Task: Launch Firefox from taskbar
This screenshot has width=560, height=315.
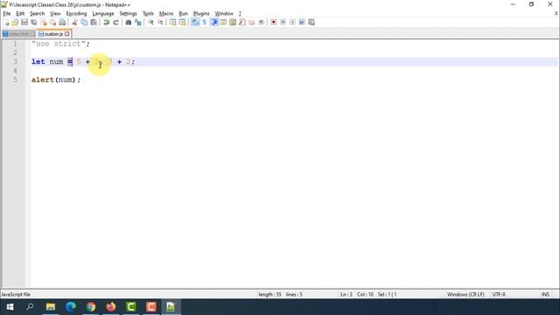Action: tap(111, 307)
